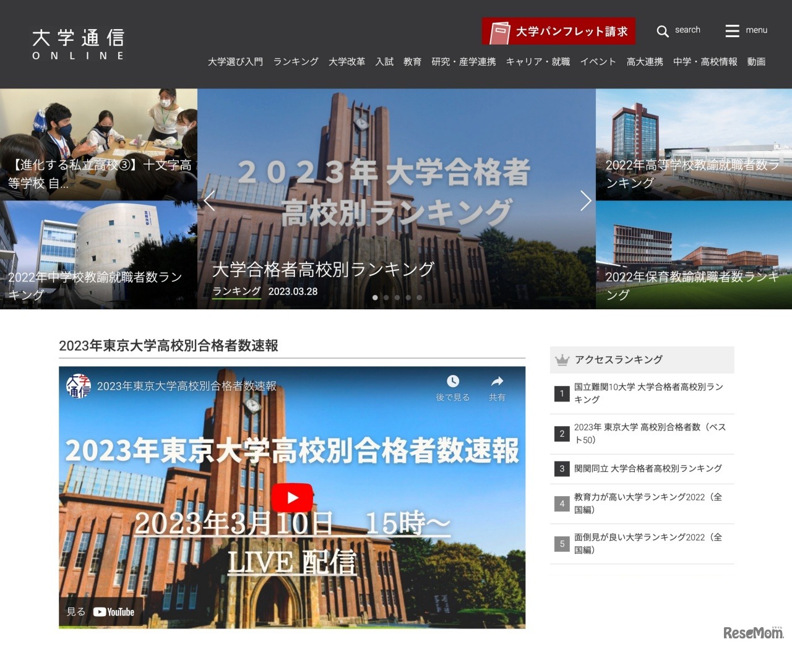Screen dimensions: 792x647
Task: Open the 関関同立 ranking article
Action: click(647, 468)
